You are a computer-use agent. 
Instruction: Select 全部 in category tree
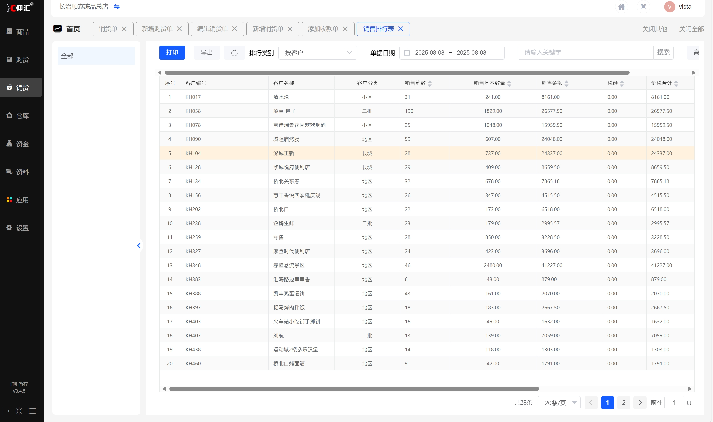pos(96,56)
